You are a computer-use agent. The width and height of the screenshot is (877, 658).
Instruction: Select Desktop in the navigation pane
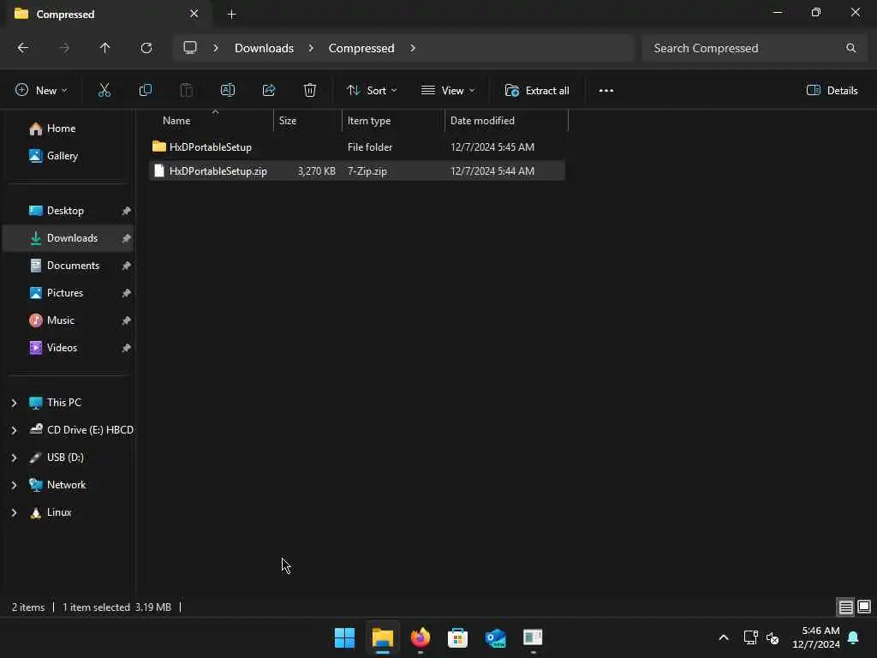click(x=69, y=211)
